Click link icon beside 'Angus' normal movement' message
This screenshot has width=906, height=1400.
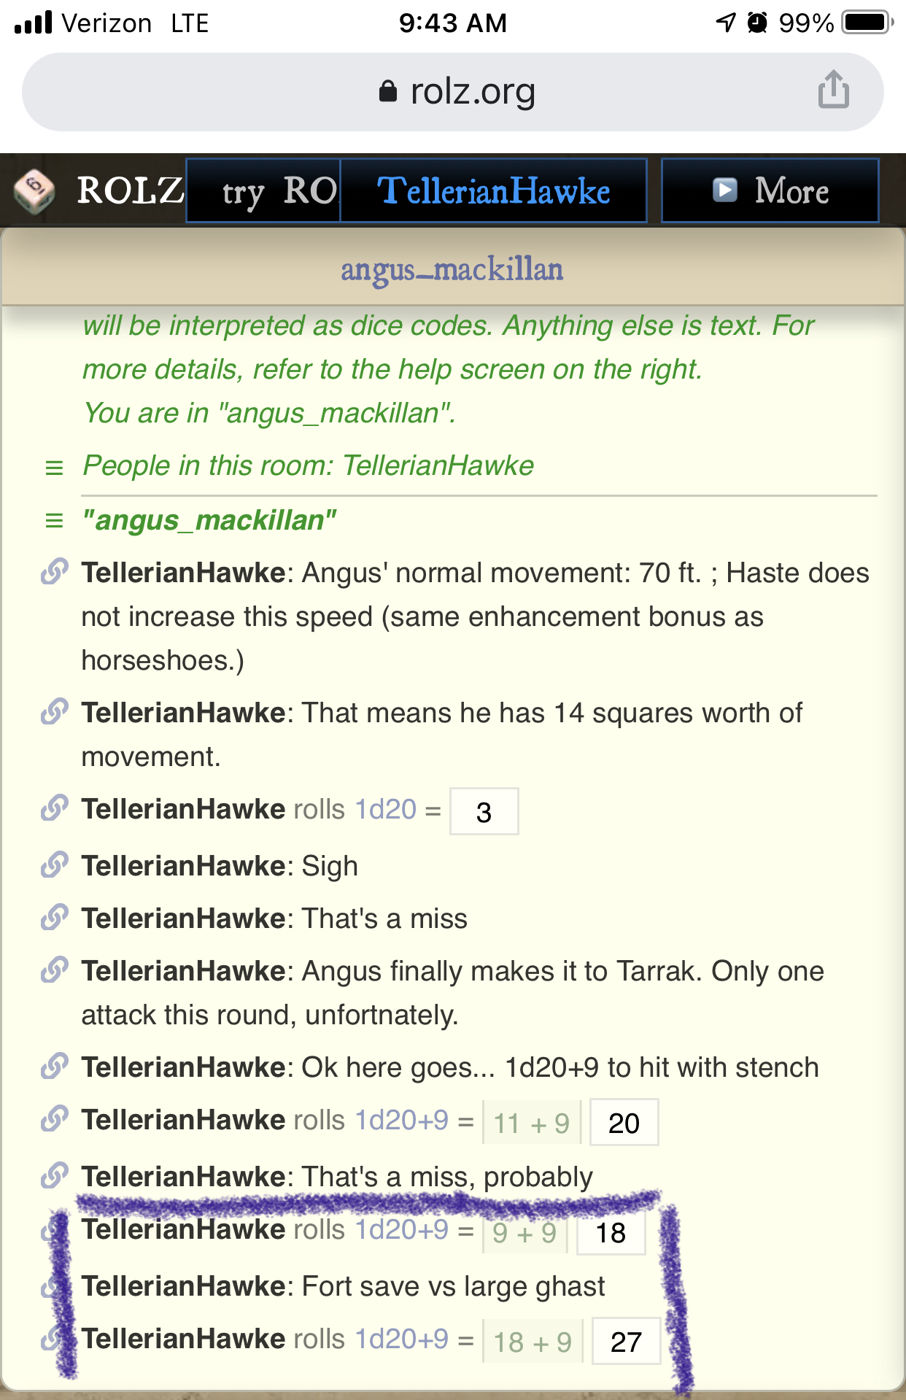(55, 571)
